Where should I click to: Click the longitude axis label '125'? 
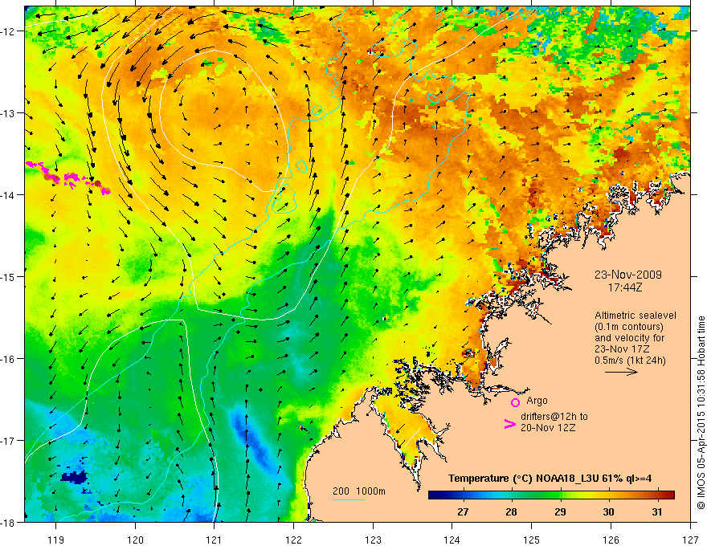pyautogui.click(x=532, y=540)
